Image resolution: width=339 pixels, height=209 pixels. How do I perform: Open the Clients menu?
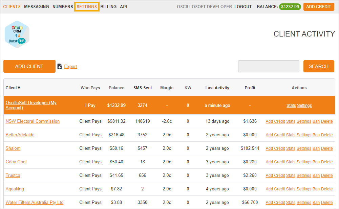[12, 7]
